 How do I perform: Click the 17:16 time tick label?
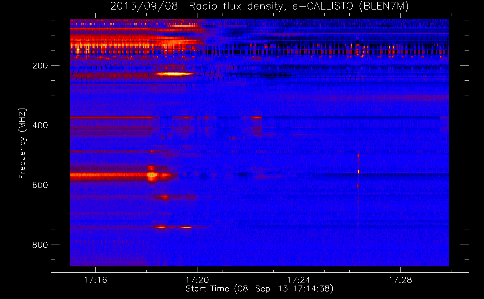coord(95,280)
